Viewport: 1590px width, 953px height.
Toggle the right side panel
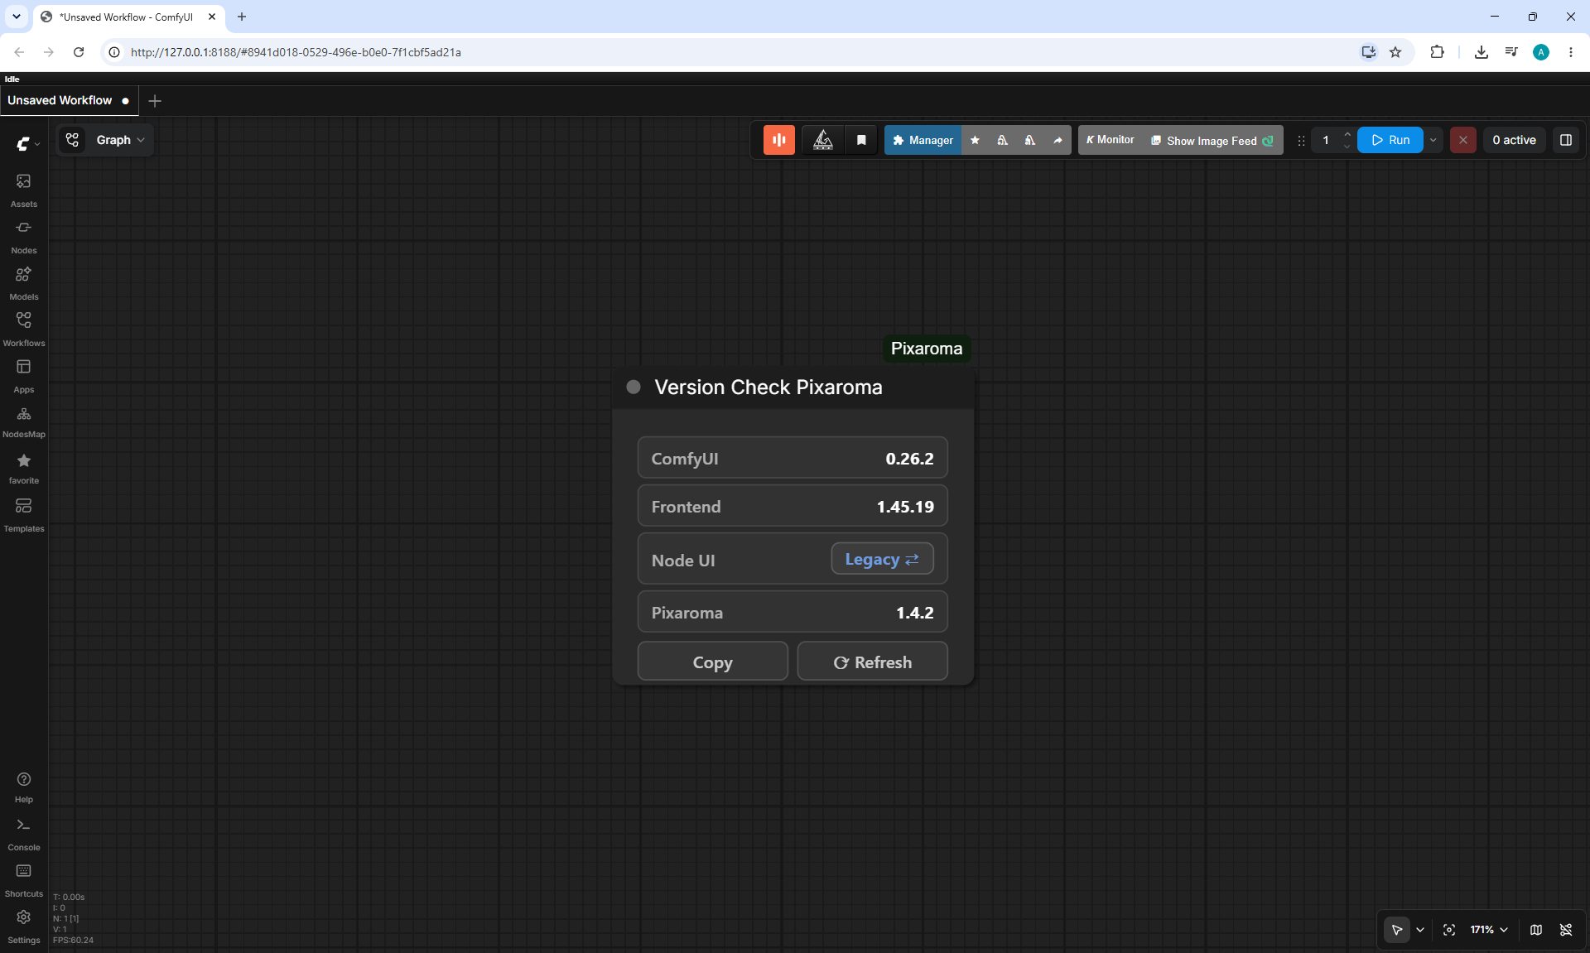tap(1566, 140)
